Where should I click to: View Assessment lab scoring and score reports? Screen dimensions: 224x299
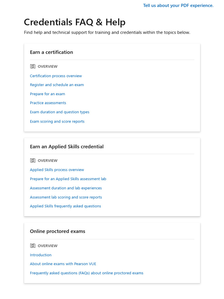click(66, 197)
